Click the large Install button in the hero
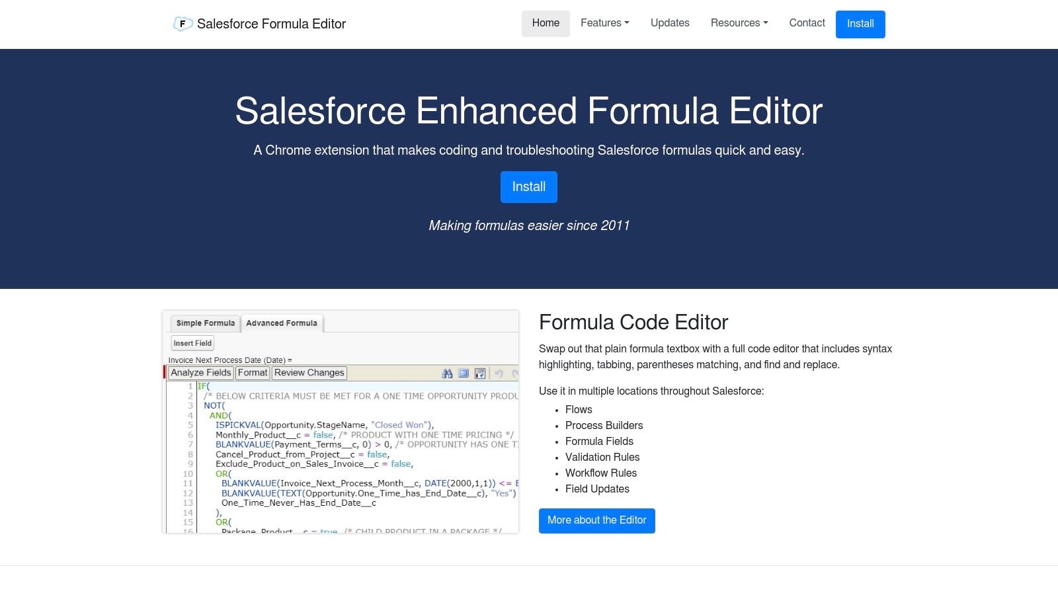Image resolution: width=1058 pixels, height=595 pixels. pos(528,186)
